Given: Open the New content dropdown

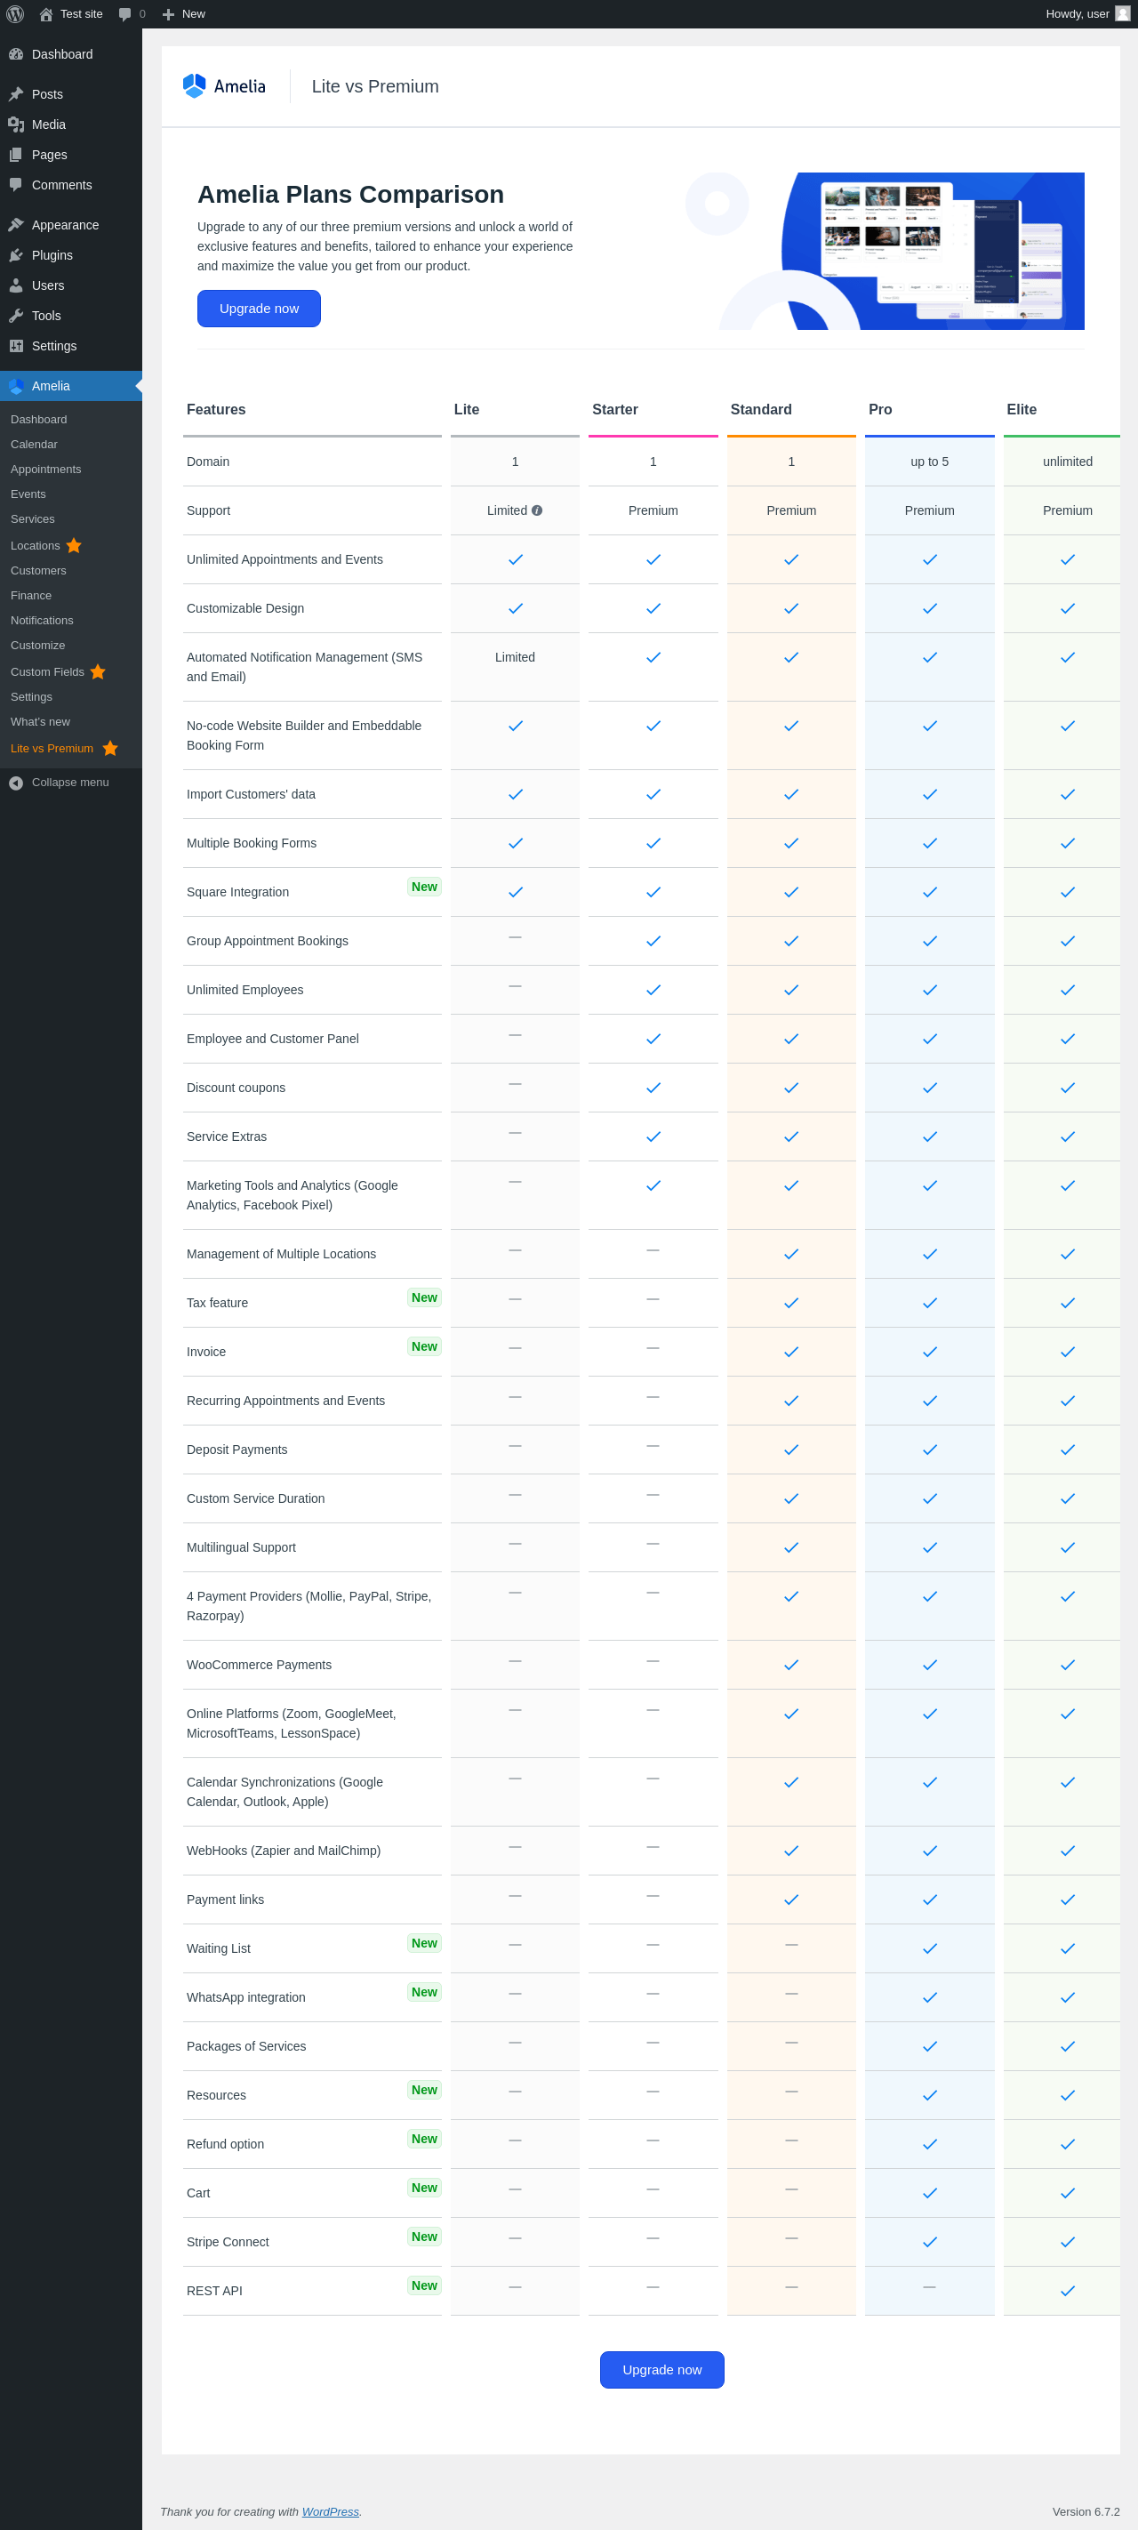Looking at the screenshot, I should [184, 13].
